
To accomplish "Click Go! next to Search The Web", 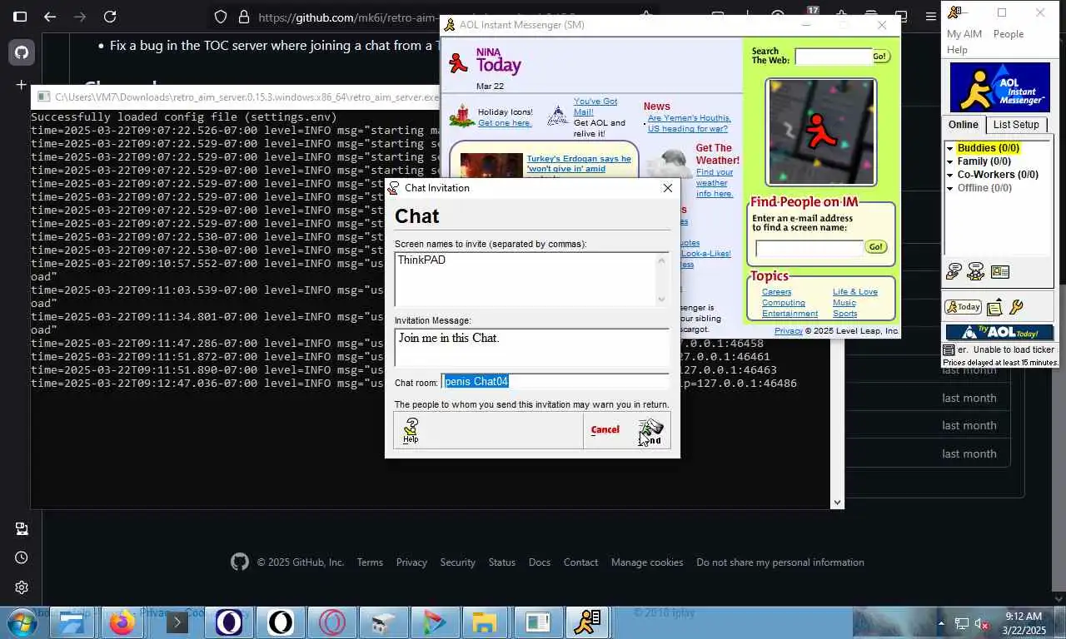I will (x=880, y=57).
